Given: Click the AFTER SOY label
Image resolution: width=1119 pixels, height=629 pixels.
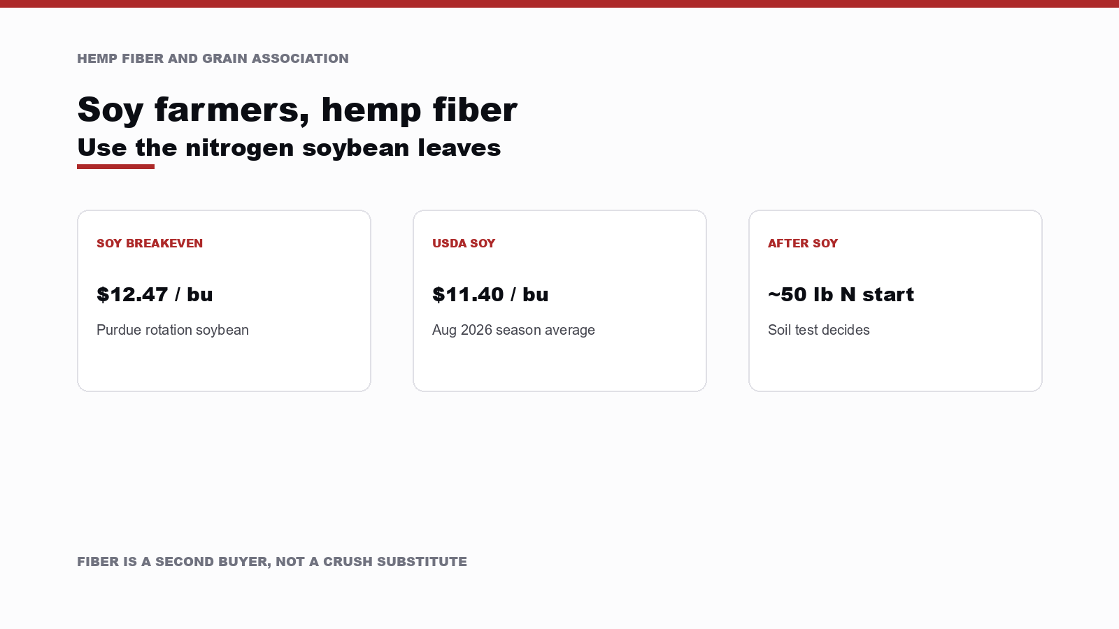Looking at the screenshot, I should [x=803, y=243].
